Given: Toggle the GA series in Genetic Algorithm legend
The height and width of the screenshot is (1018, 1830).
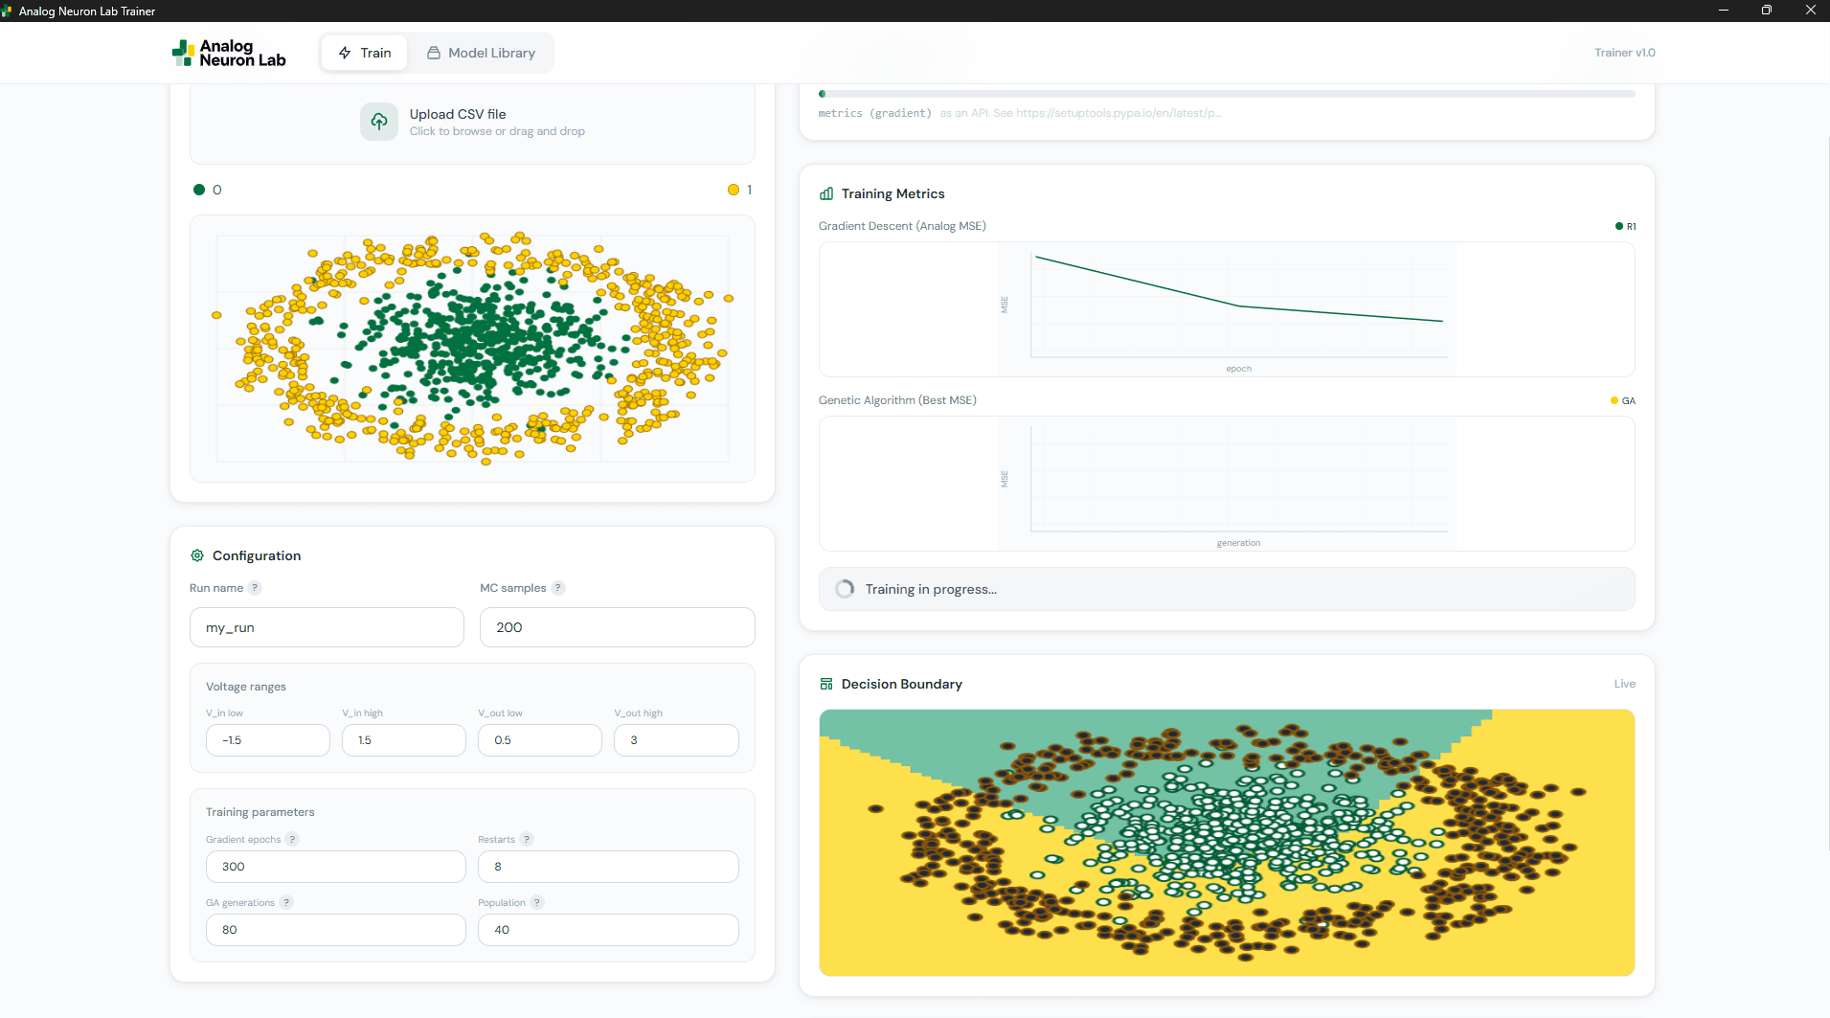Looking at the screenshot, I should tap(1622, 400).
